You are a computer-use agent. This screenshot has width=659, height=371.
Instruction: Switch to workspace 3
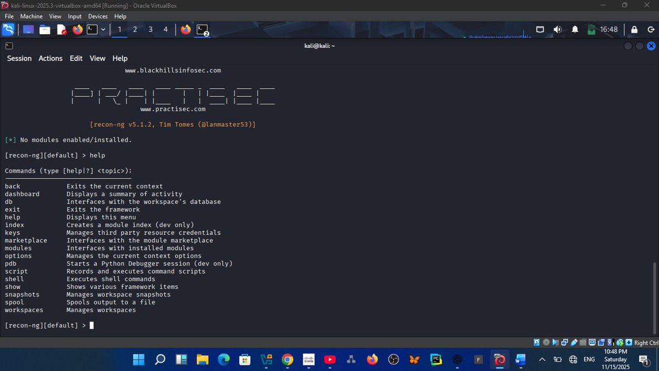(150, 30)
